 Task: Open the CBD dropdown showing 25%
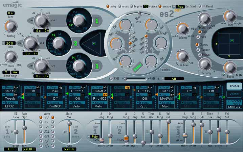point(9,43)
